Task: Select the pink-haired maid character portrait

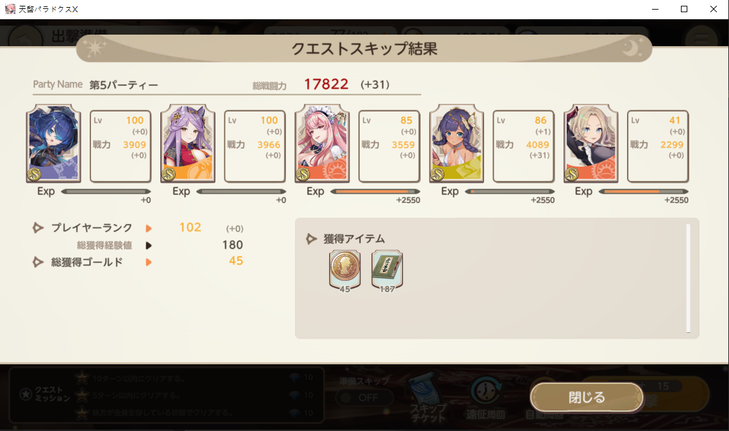Action: pyautogui.click(x=323, y=143)
